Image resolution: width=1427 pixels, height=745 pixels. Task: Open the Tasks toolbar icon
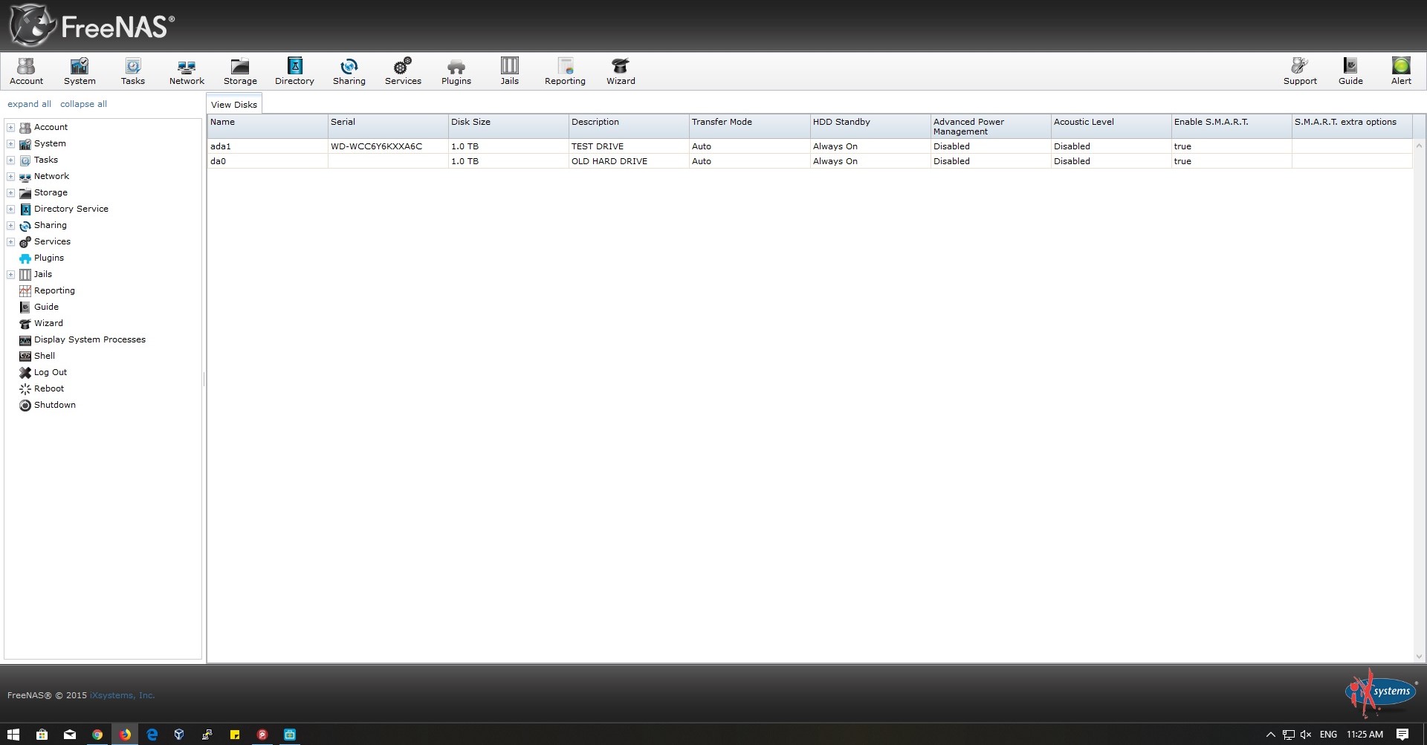tap(133, 71)
